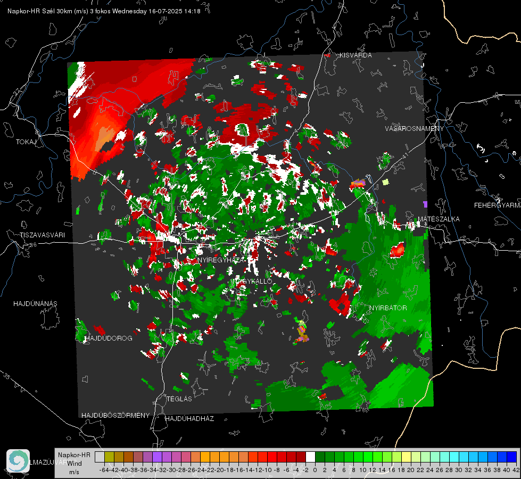The width and height of the screenshot is (521, 479).
Task: Click the VÁSÁROSNAMÉNY label on the map
Action: click(x=415, y=129)
